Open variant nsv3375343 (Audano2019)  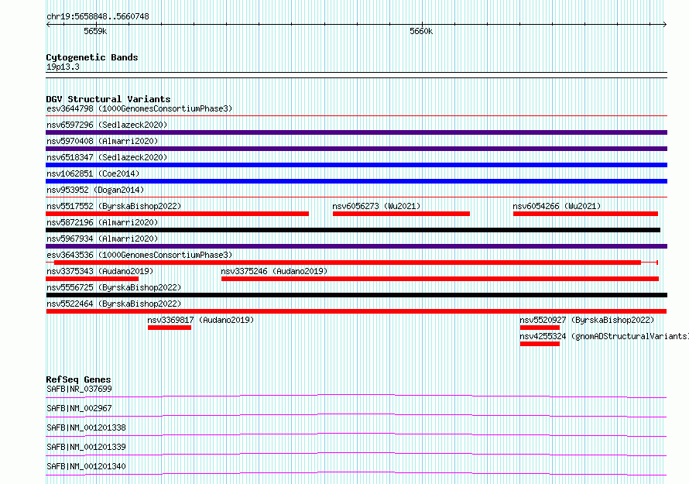click(100, 271)
